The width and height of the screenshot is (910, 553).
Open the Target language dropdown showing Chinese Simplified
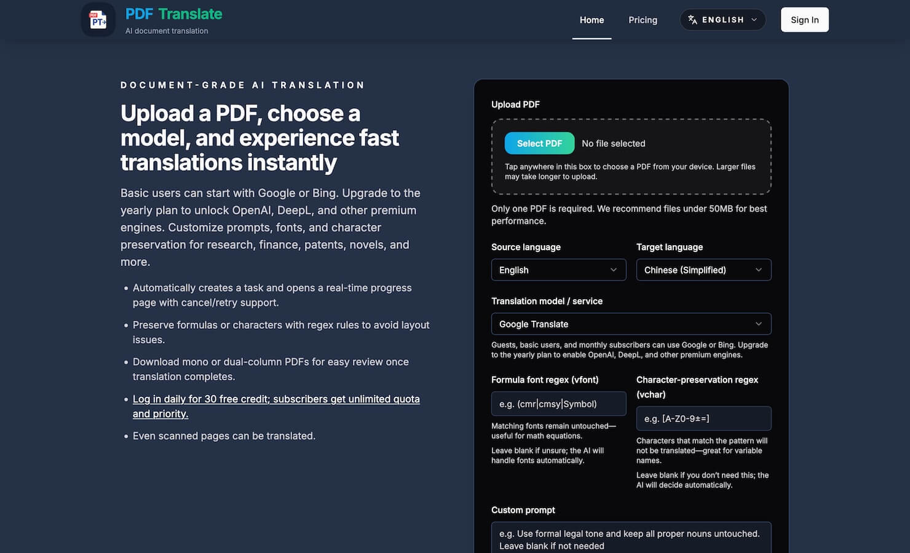pos(703,270)
